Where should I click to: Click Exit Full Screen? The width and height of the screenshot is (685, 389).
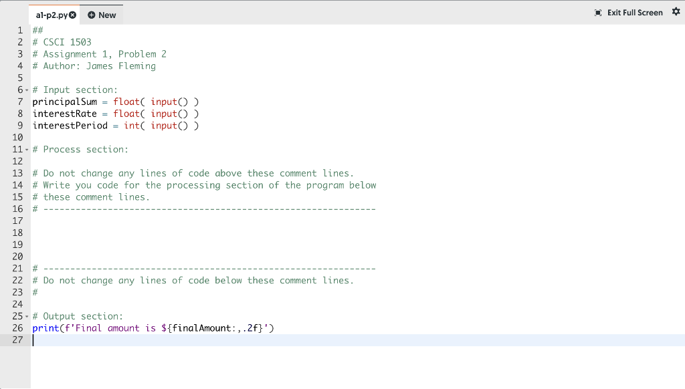click(x=627, y=12)
